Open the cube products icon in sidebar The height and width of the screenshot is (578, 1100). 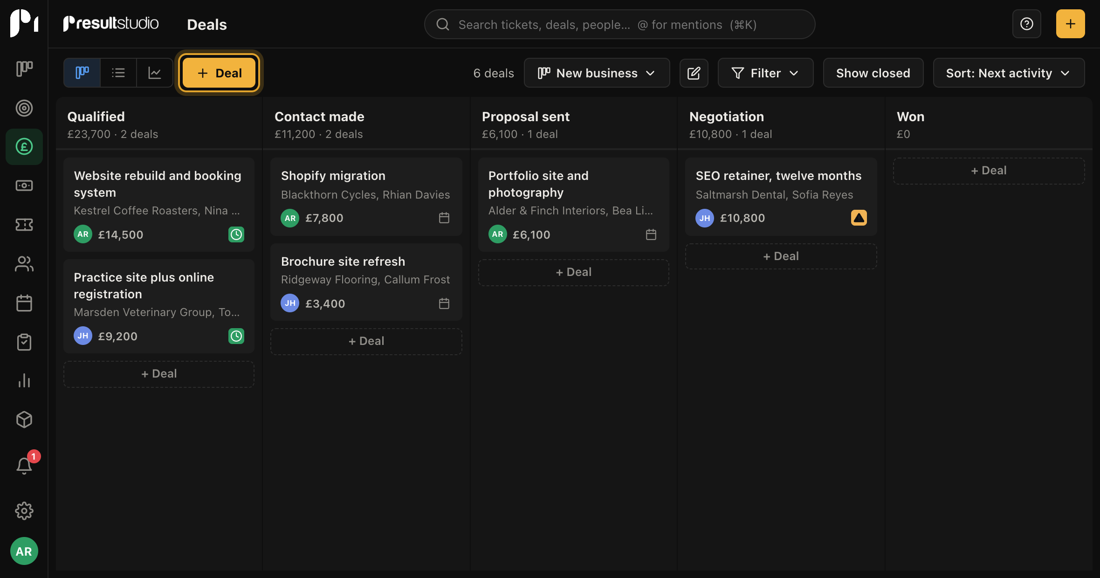pyautogui.click(x=24, y=420)
